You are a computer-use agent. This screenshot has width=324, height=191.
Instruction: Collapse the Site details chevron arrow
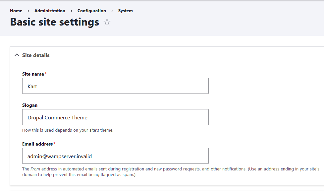coord(17,55)
